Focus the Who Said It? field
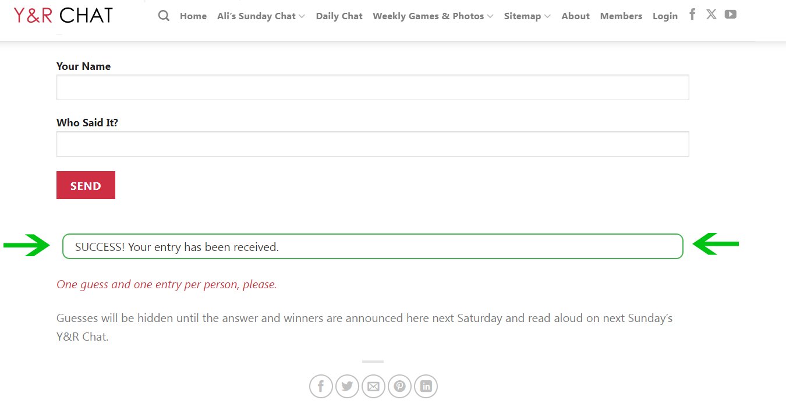The image size is (786, 407). pos(373,144)
